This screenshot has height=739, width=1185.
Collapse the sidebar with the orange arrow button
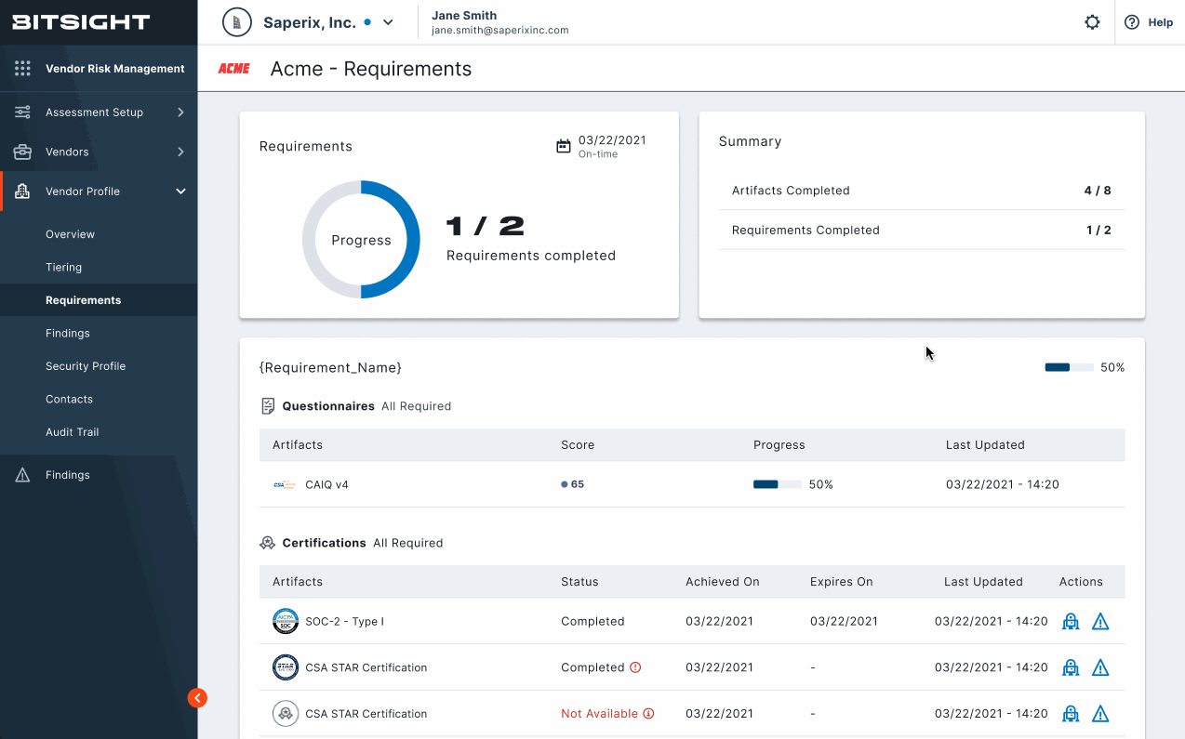tap(197, 697)
